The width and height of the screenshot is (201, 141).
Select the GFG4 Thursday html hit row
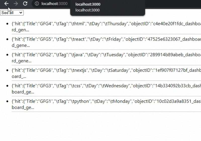tap(106, 27)
